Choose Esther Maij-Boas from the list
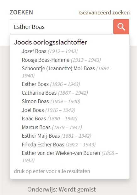The height and width of the screenshot is (195, 137). click(x=57, y=136)
